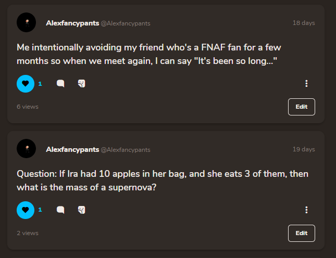336x258 pixels.
Task: Click the avatar on the 19 days post
Action: coord(27,149)
